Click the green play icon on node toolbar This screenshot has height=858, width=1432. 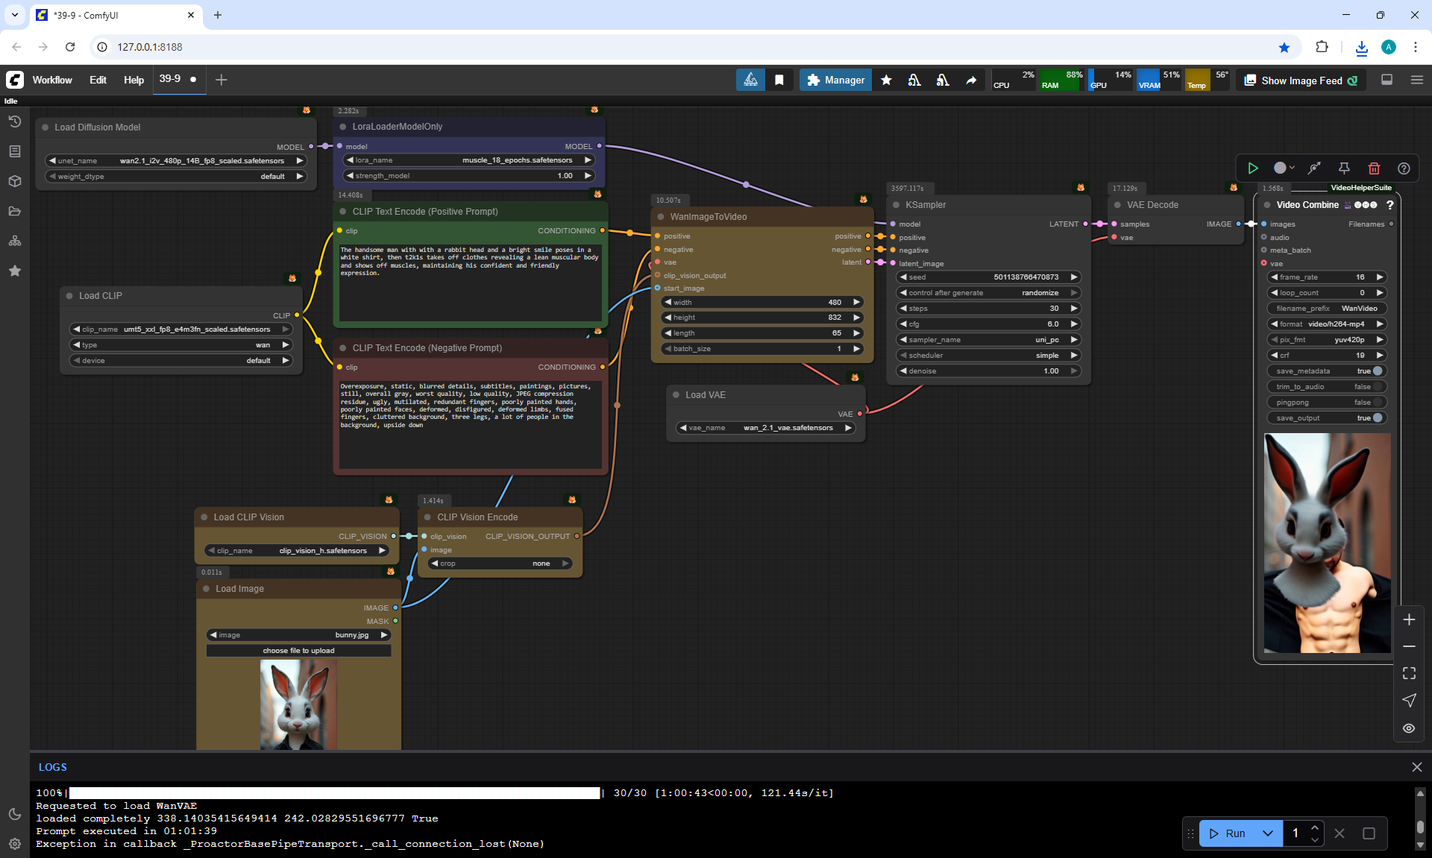tap(1253, 168)
